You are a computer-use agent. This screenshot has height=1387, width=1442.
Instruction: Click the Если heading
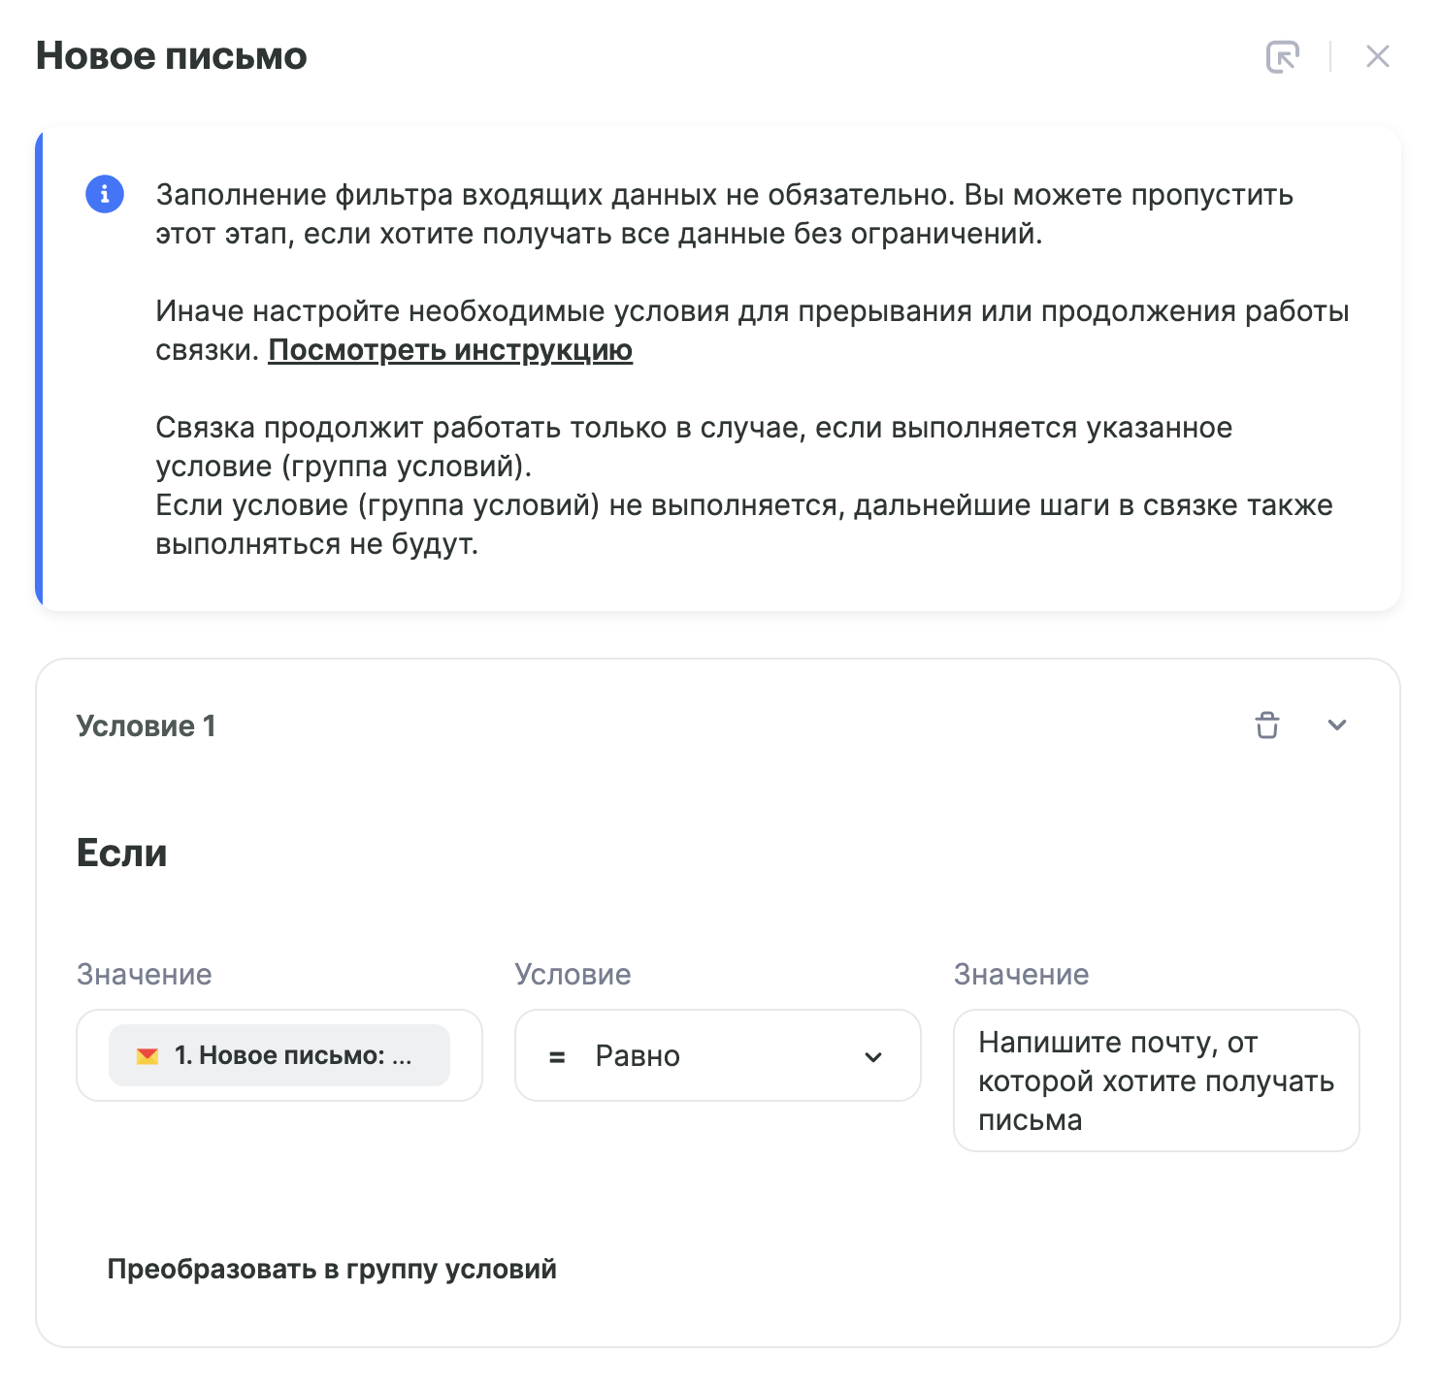[x=121, y=854]
